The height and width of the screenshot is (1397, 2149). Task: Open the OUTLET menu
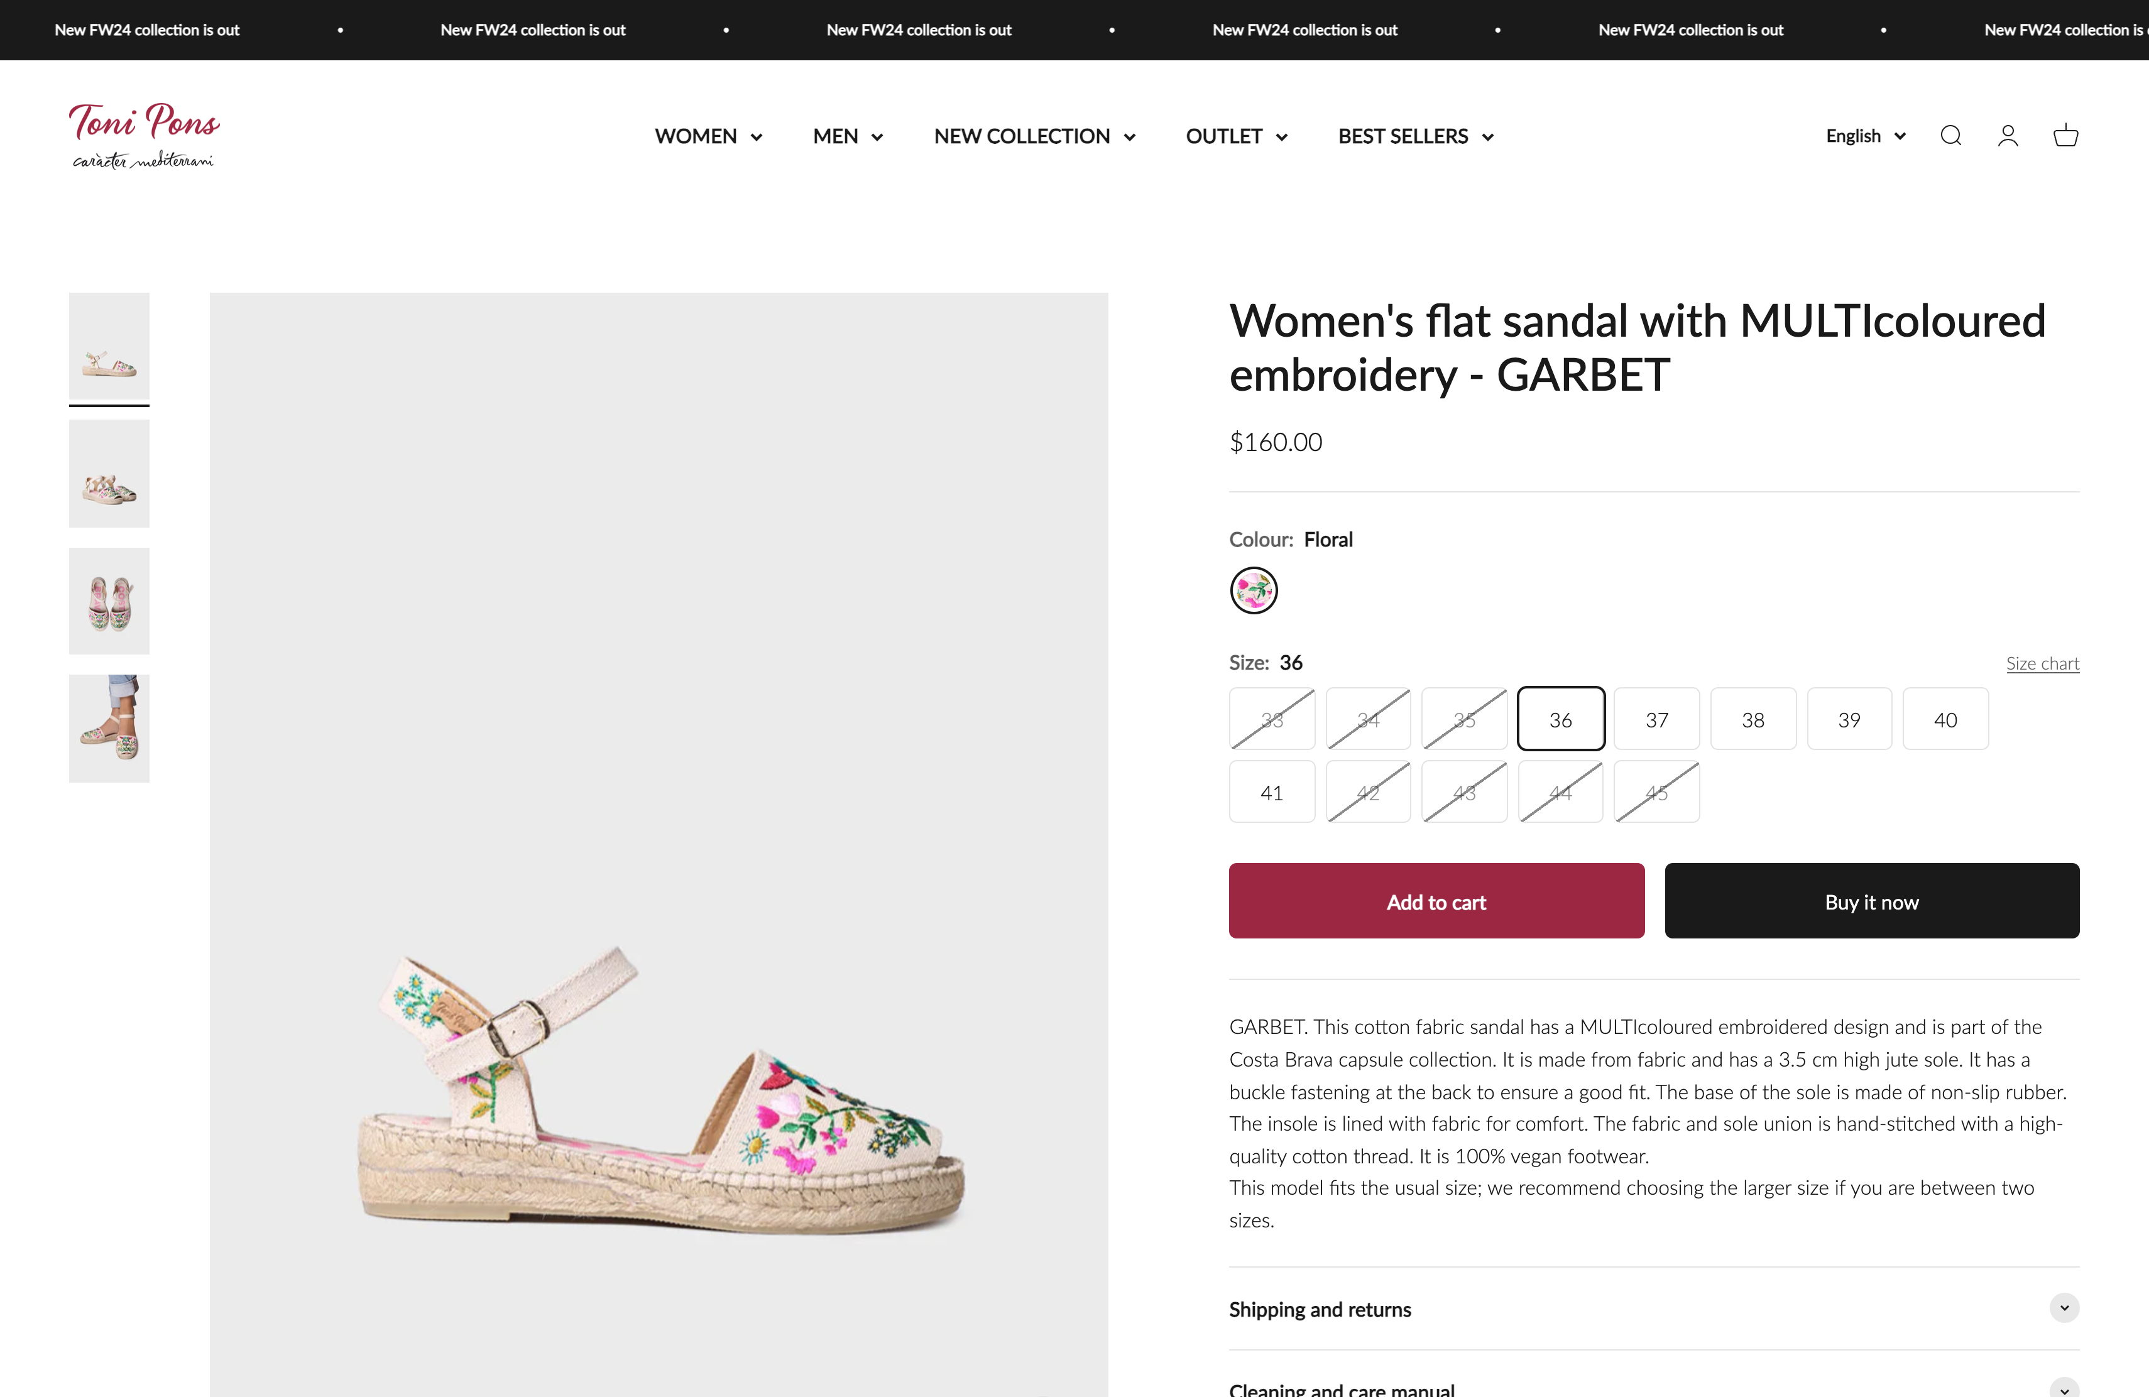coord(1236,136)
